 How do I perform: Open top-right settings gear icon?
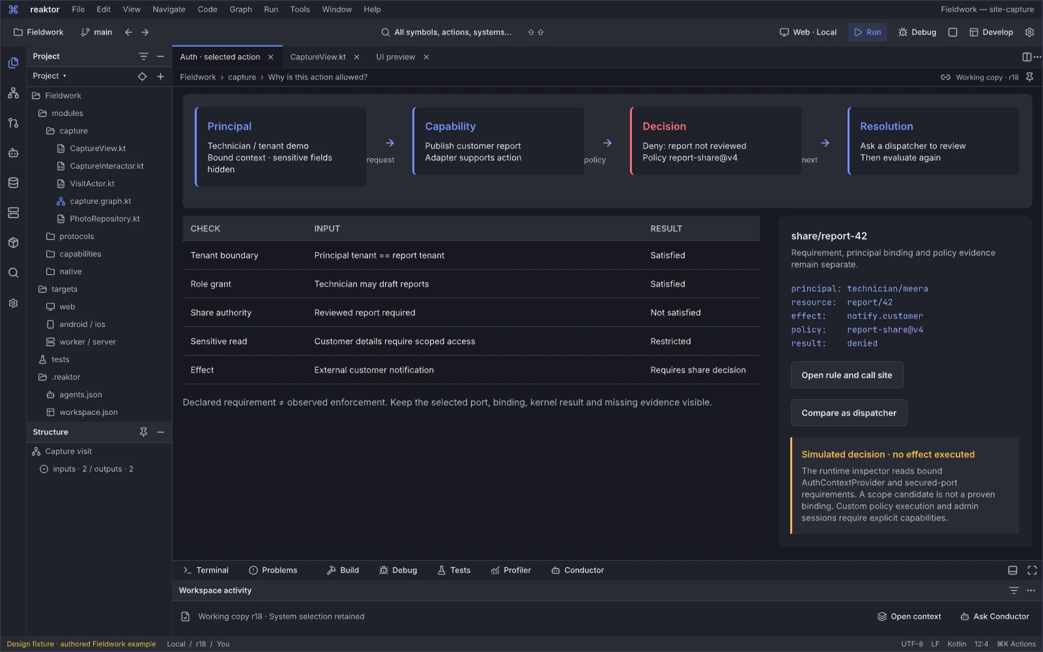(1029, 32)
